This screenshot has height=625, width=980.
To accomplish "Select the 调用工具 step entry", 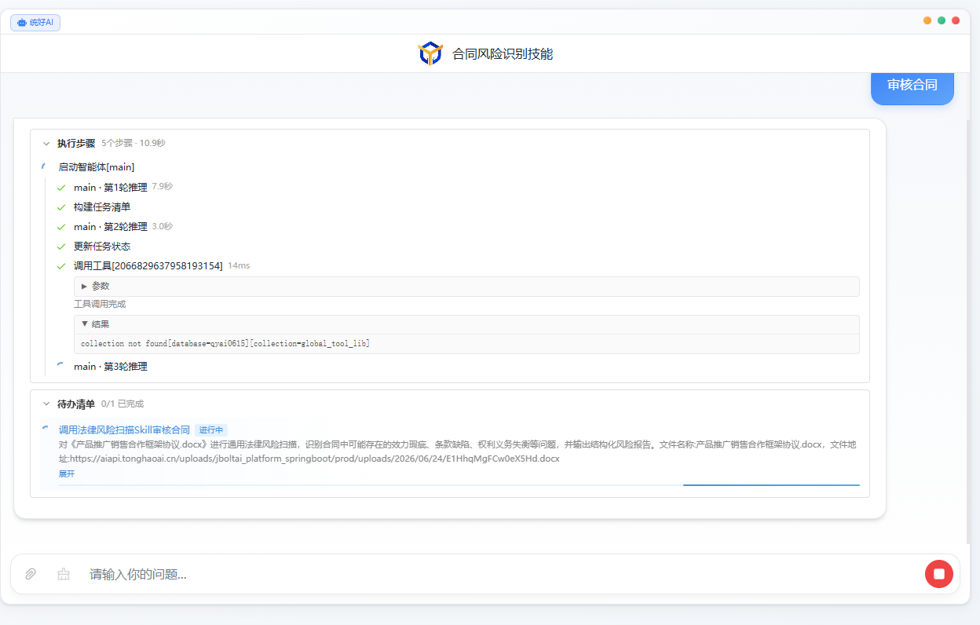I will pyautogui.click(x=148, y=266).
